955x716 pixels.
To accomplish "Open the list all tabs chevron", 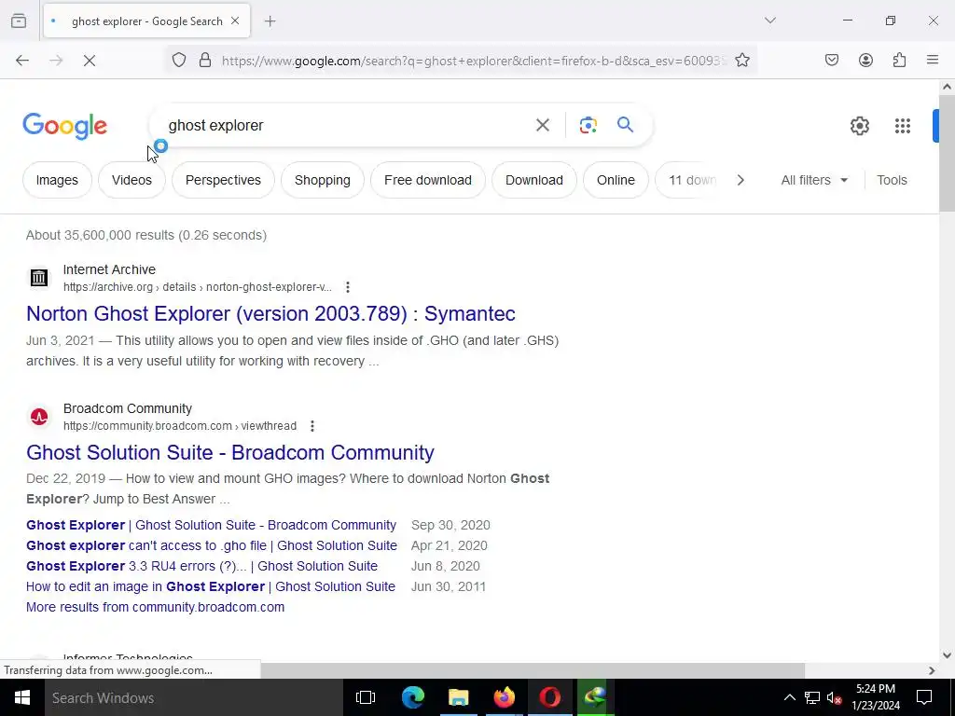I will coord(769,21).
